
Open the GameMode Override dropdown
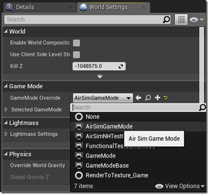click(103, 98)
